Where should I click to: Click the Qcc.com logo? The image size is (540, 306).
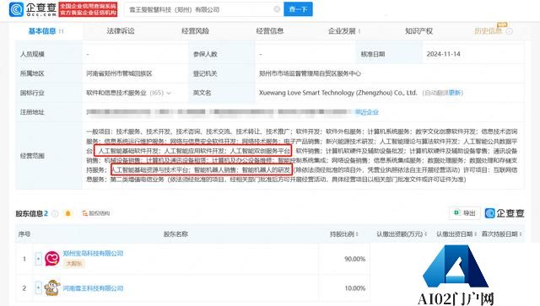coord(33,9)
